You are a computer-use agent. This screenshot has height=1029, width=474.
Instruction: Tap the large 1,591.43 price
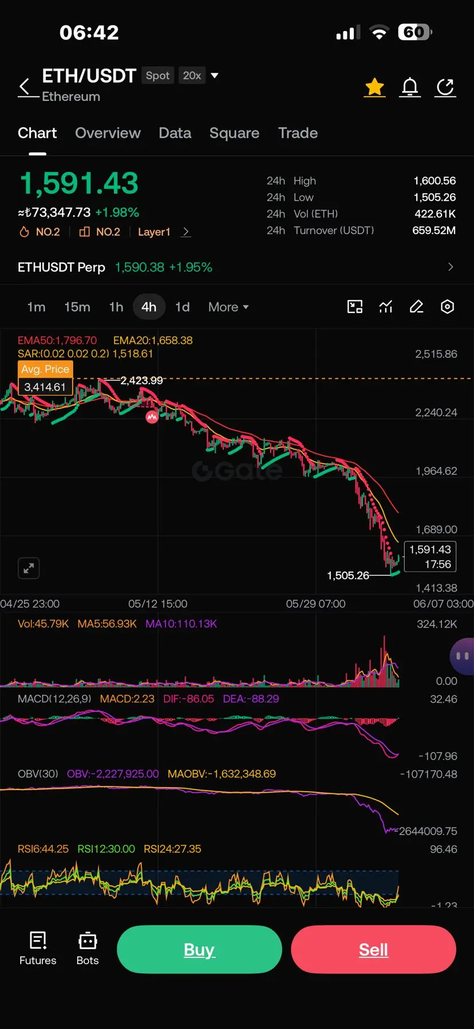click(x=79, y=183)
